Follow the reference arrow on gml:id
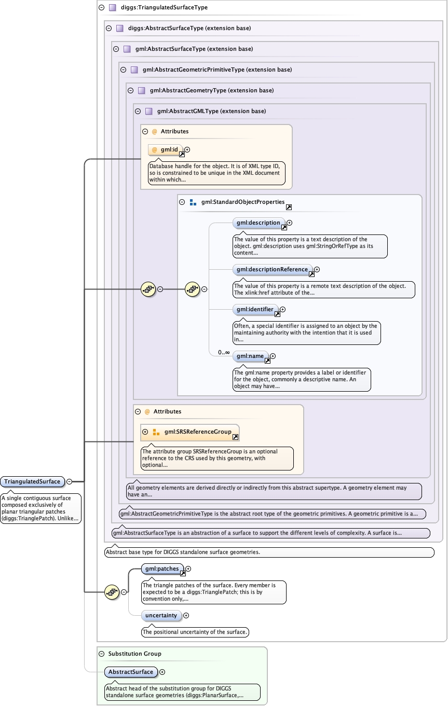Viewport: 448px width, 706px height. [182, 154]
